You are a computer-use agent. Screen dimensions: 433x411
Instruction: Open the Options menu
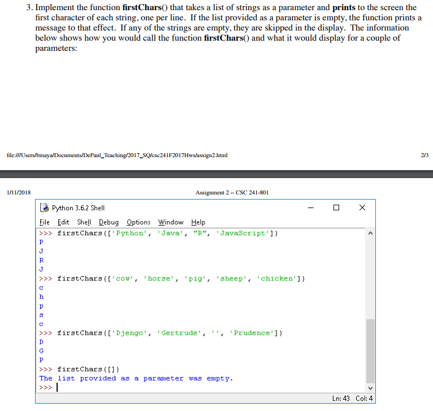pyautogui.click(x=138, y=222)
